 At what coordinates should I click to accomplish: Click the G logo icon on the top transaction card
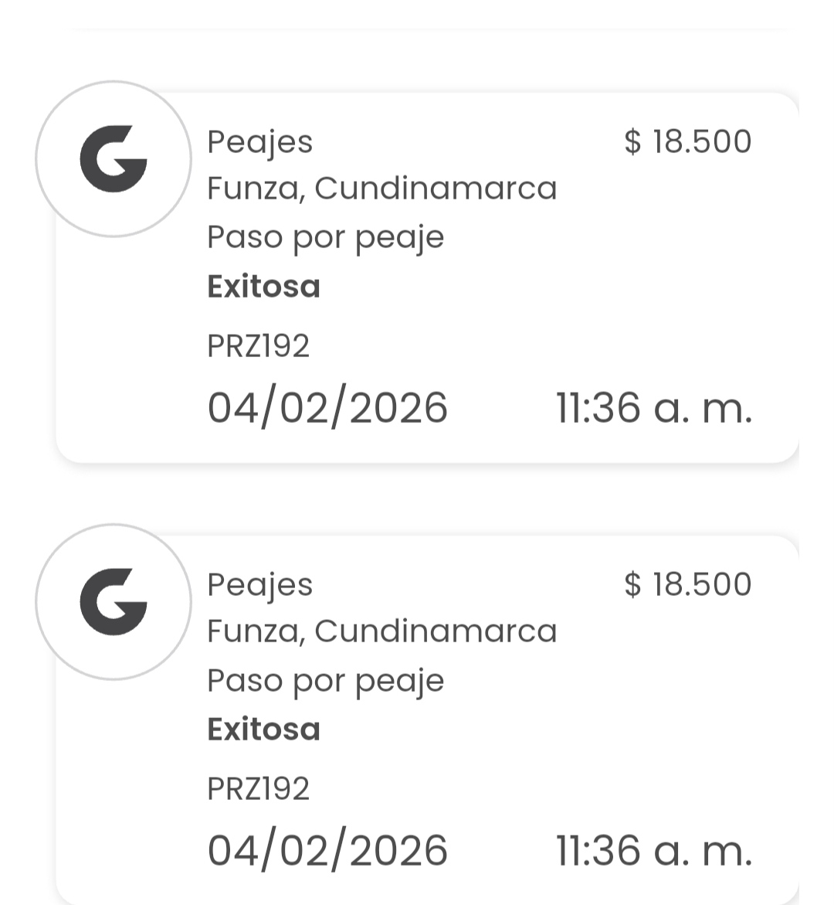[114, 159]
